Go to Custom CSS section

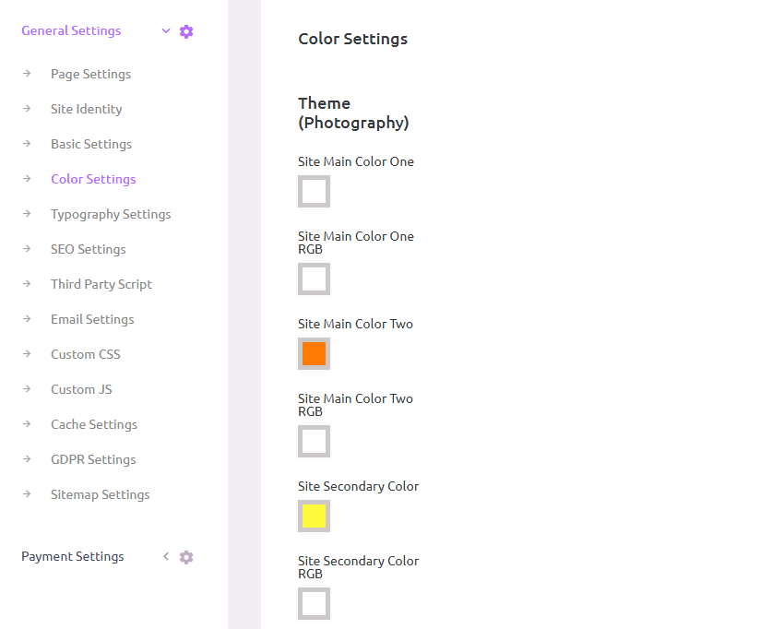click(85, 354)
